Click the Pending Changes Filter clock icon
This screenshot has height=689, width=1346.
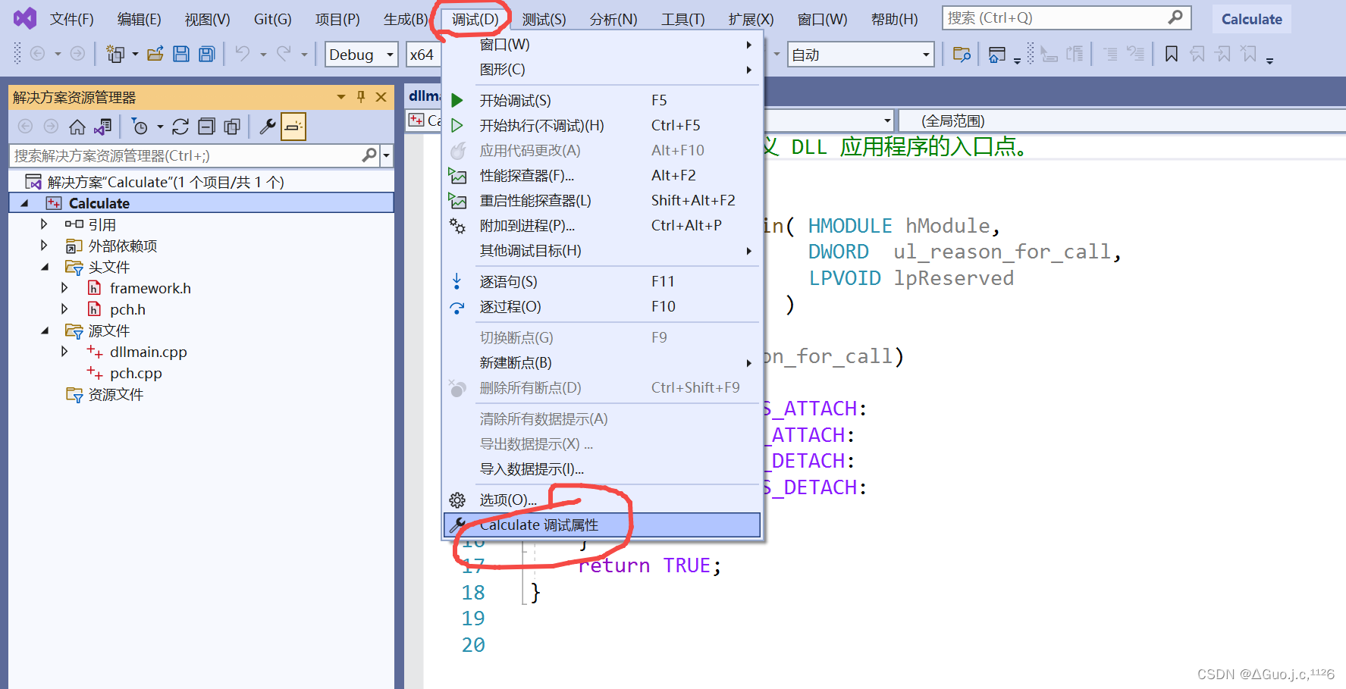coord(140,127)
